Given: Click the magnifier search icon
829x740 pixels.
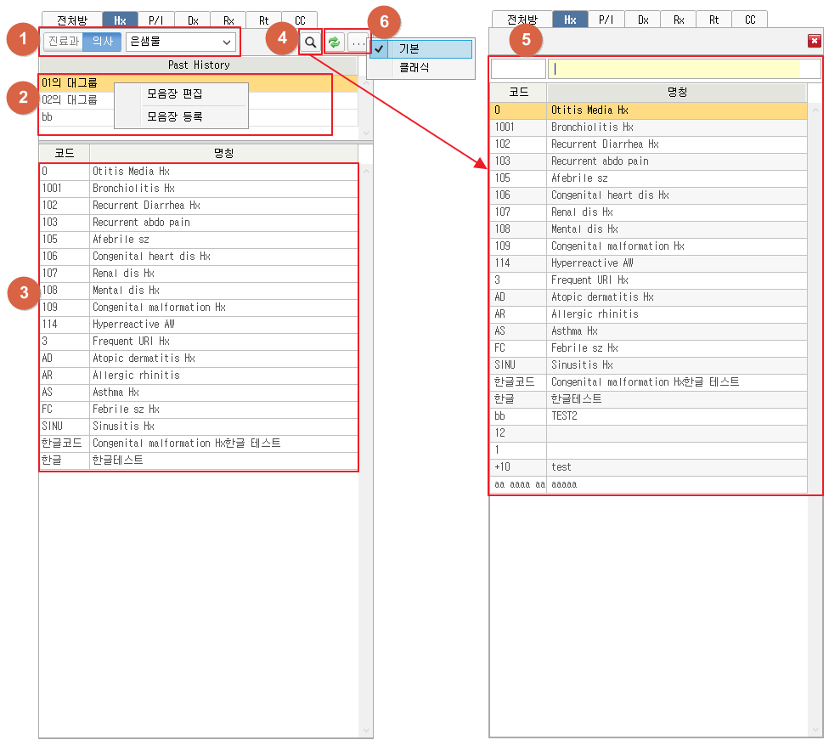Looking at the screenshot, I should point(311,42).
